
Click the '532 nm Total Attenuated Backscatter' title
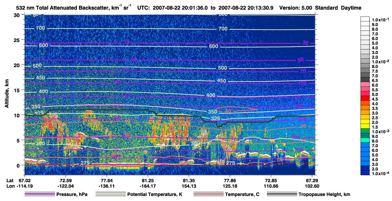[x=63, y=8]
